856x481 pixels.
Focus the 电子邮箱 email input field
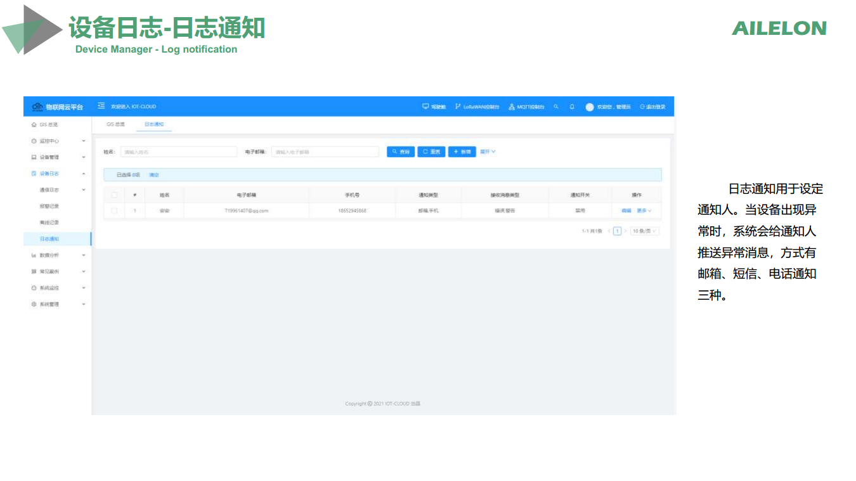tap(325, 152)
